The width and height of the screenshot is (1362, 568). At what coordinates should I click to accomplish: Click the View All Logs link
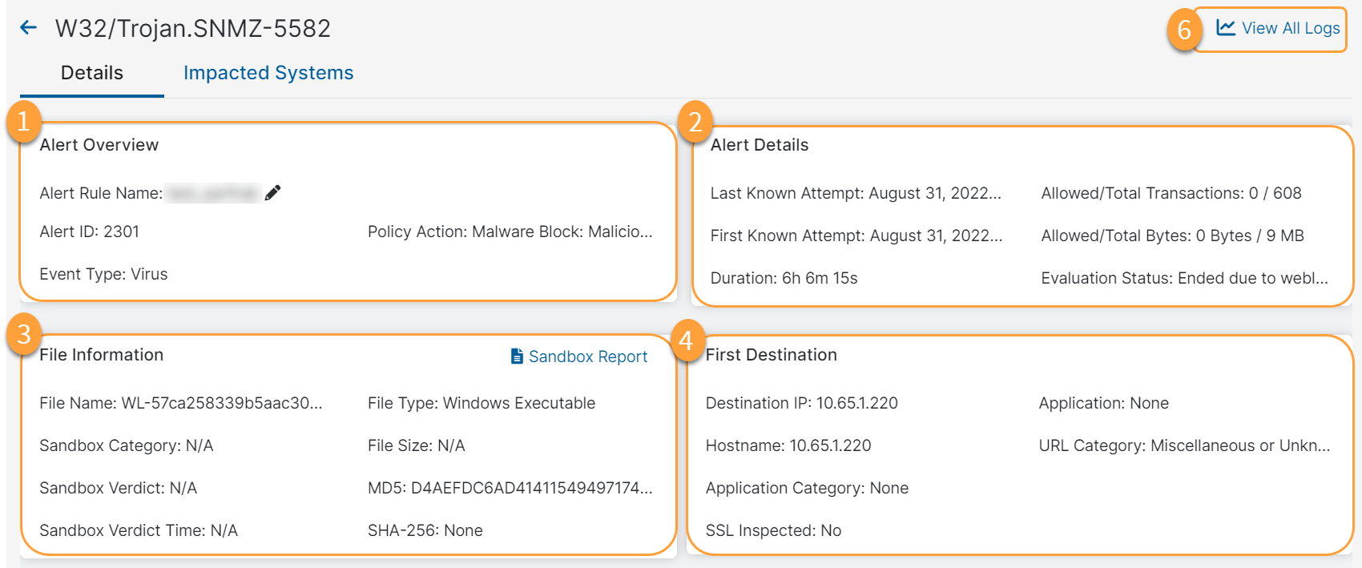(1291, 27)
